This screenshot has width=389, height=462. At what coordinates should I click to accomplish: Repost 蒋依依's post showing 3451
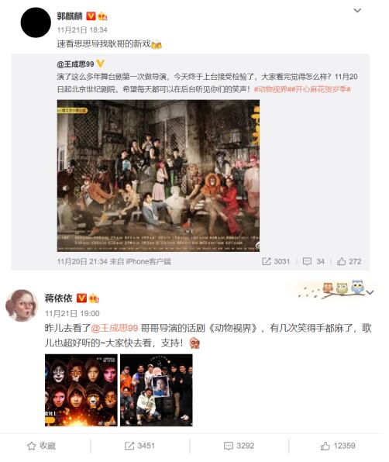[x=139, y=446]
